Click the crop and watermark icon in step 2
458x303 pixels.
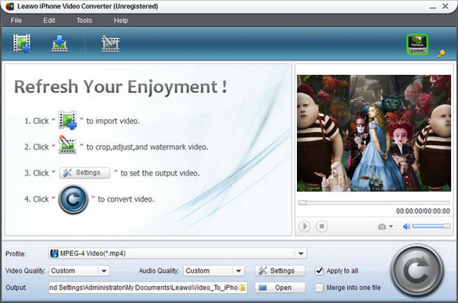pyautogui.click(x=67, y=144)
